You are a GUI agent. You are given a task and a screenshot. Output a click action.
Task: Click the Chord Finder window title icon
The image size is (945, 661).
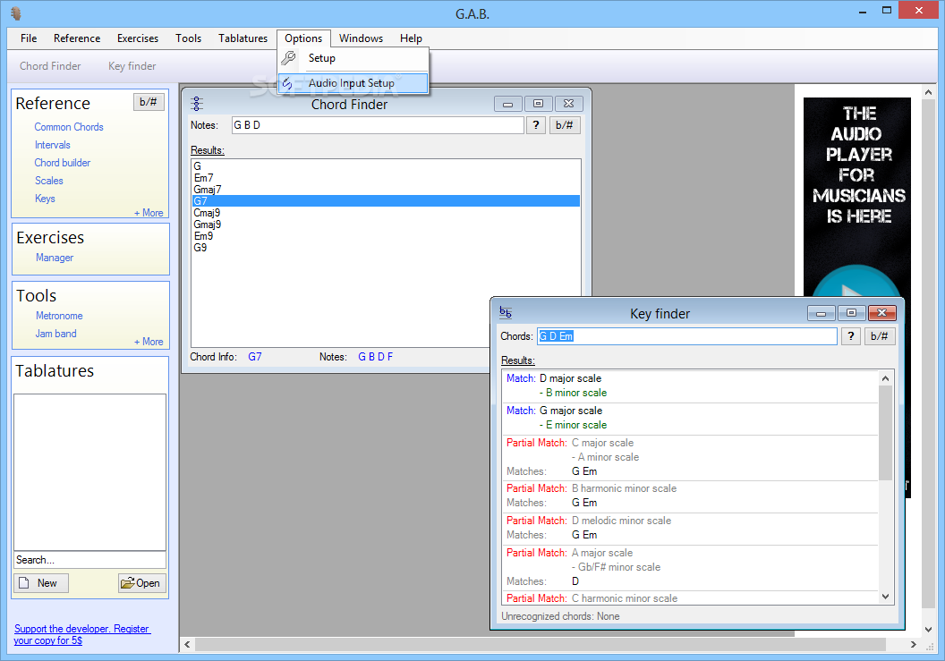[197, 104]
